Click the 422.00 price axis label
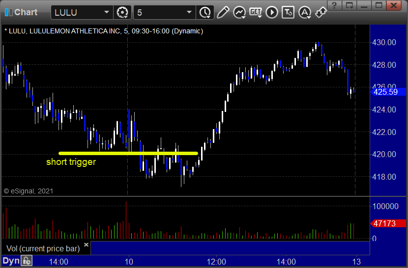408x268 pixels. (x=384, y=132)
